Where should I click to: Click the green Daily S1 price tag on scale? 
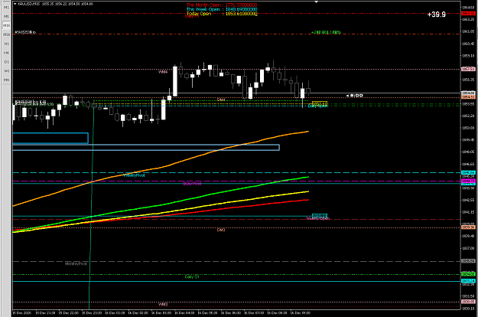click(468, 274)
